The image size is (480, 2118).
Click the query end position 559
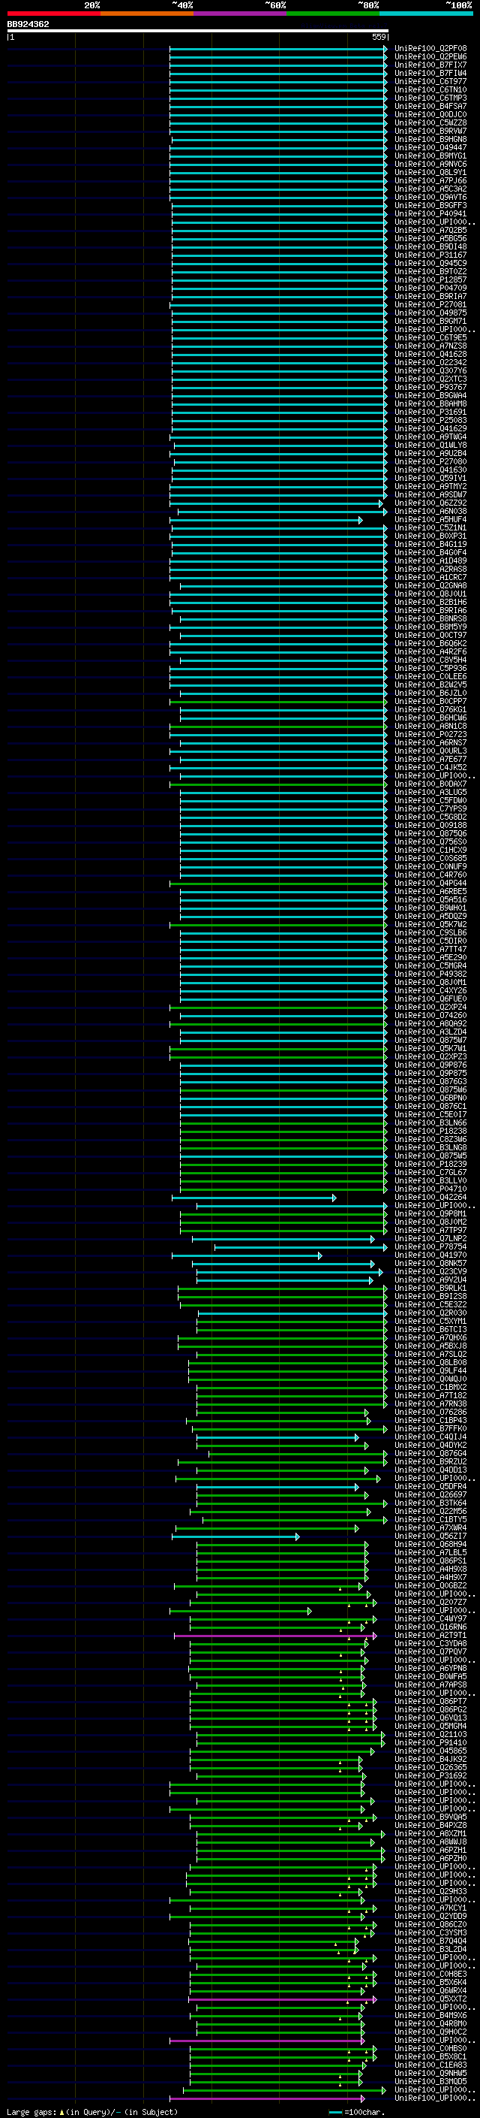tap(379, 37)
